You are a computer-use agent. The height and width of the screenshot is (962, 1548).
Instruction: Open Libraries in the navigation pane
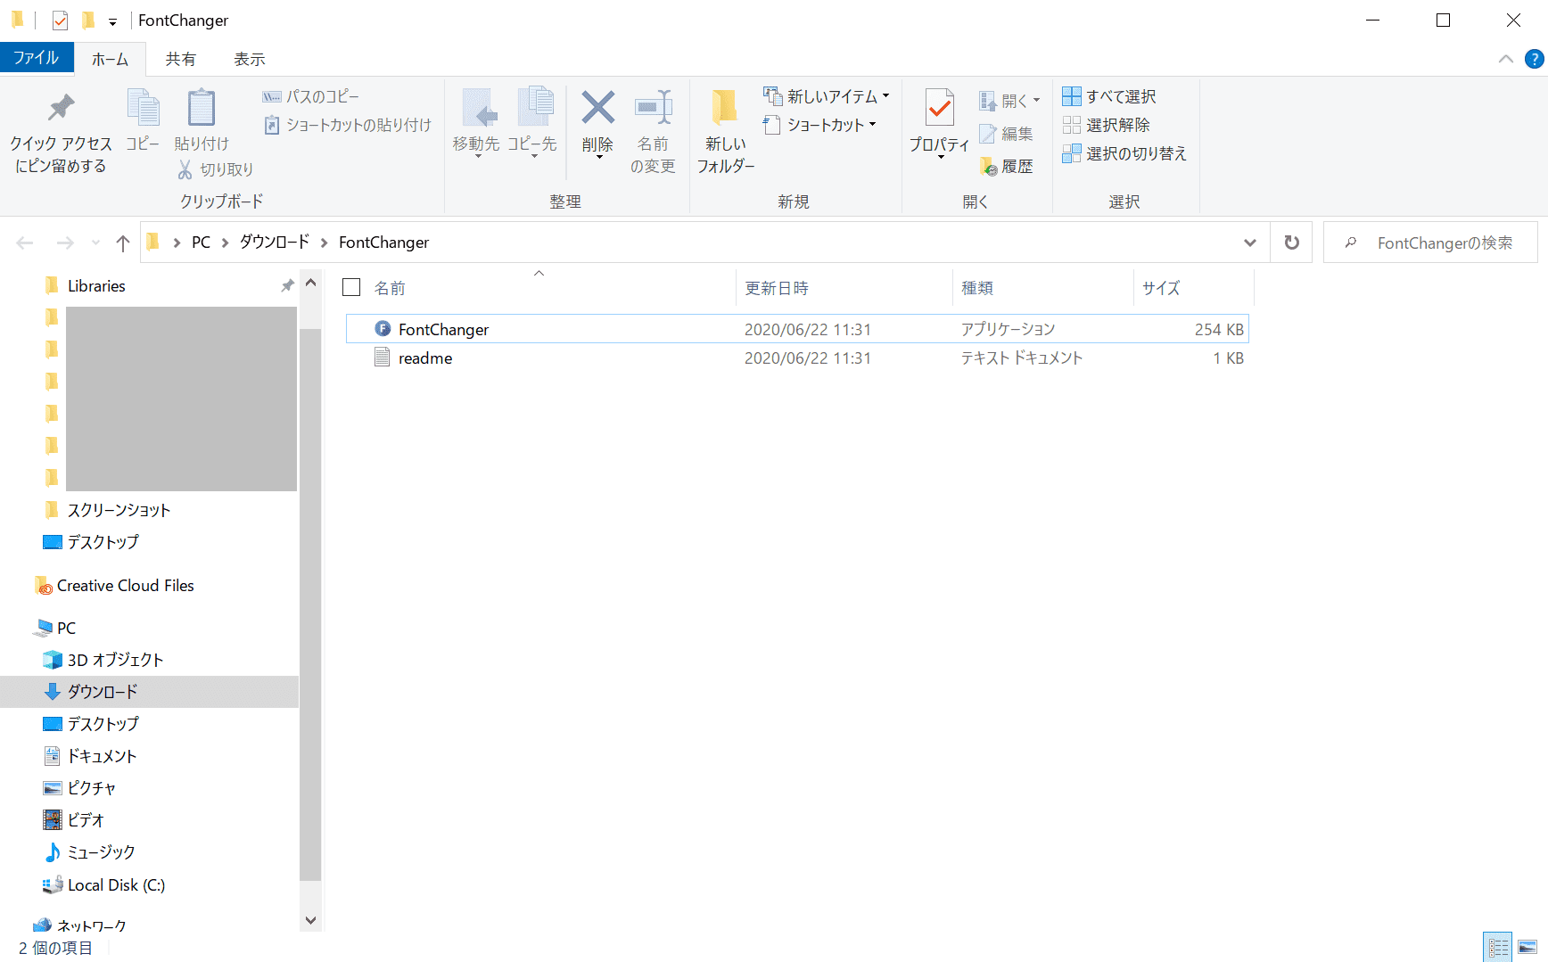click(96, 286)
